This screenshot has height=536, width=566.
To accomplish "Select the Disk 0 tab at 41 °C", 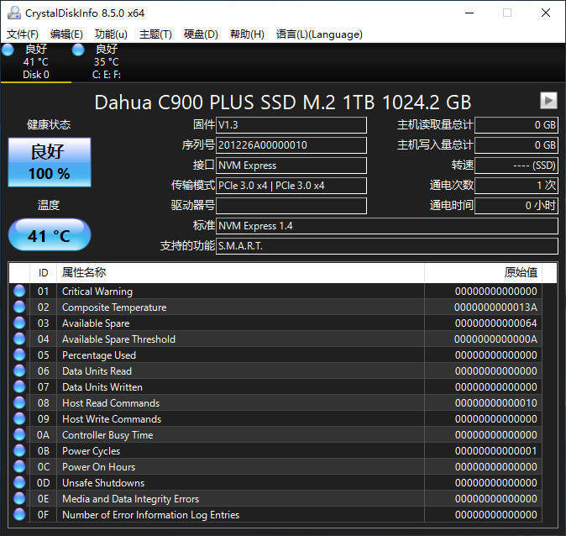I will [x=36, y=62].
